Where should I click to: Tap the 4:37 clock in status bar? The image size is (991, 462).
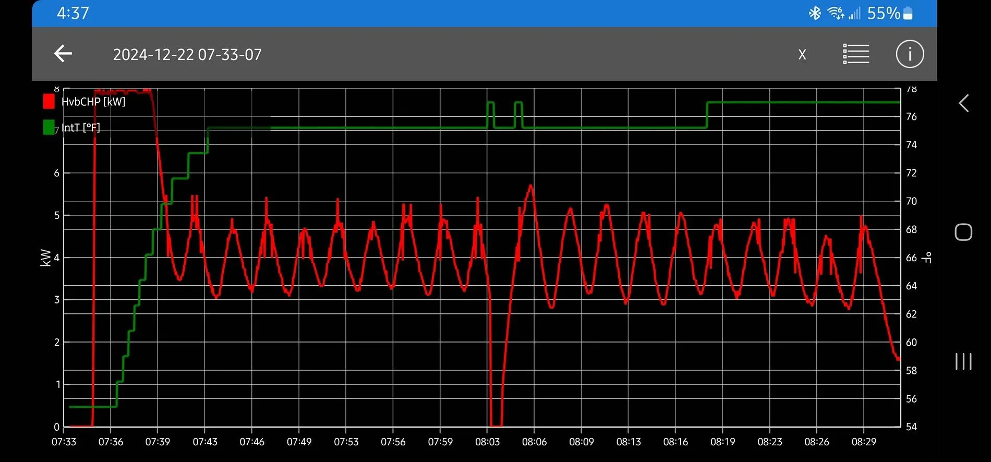tap(73, 13)
